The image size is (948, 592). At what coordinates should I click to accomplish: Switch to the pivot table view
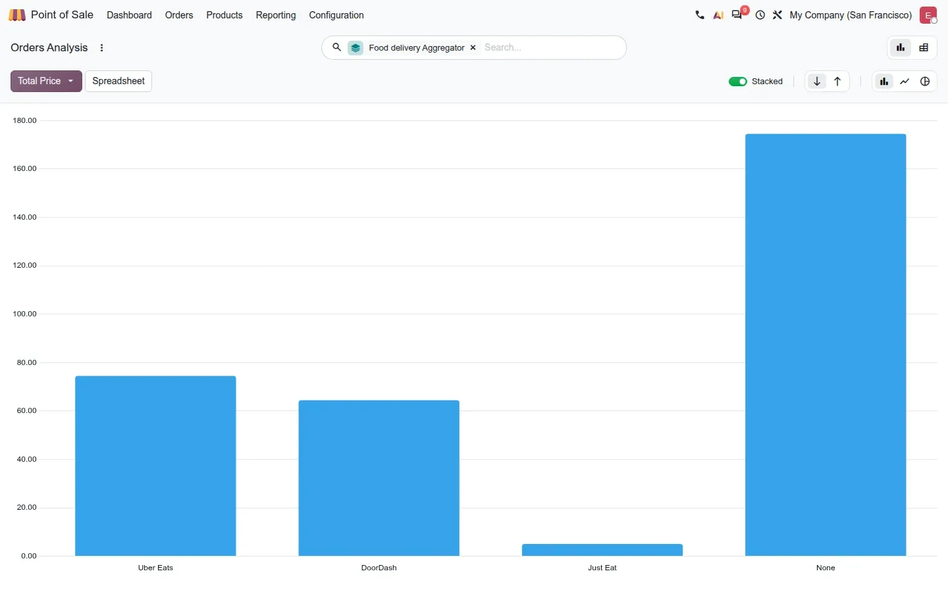click(924, 47)
